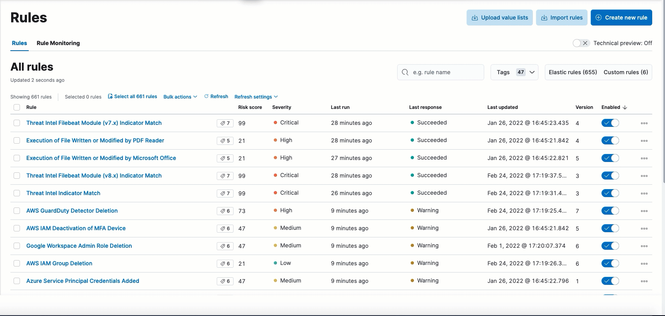Click tag badge on Execution by PDF Reader rule
The image size is (665, 316).
click(225, 141)
